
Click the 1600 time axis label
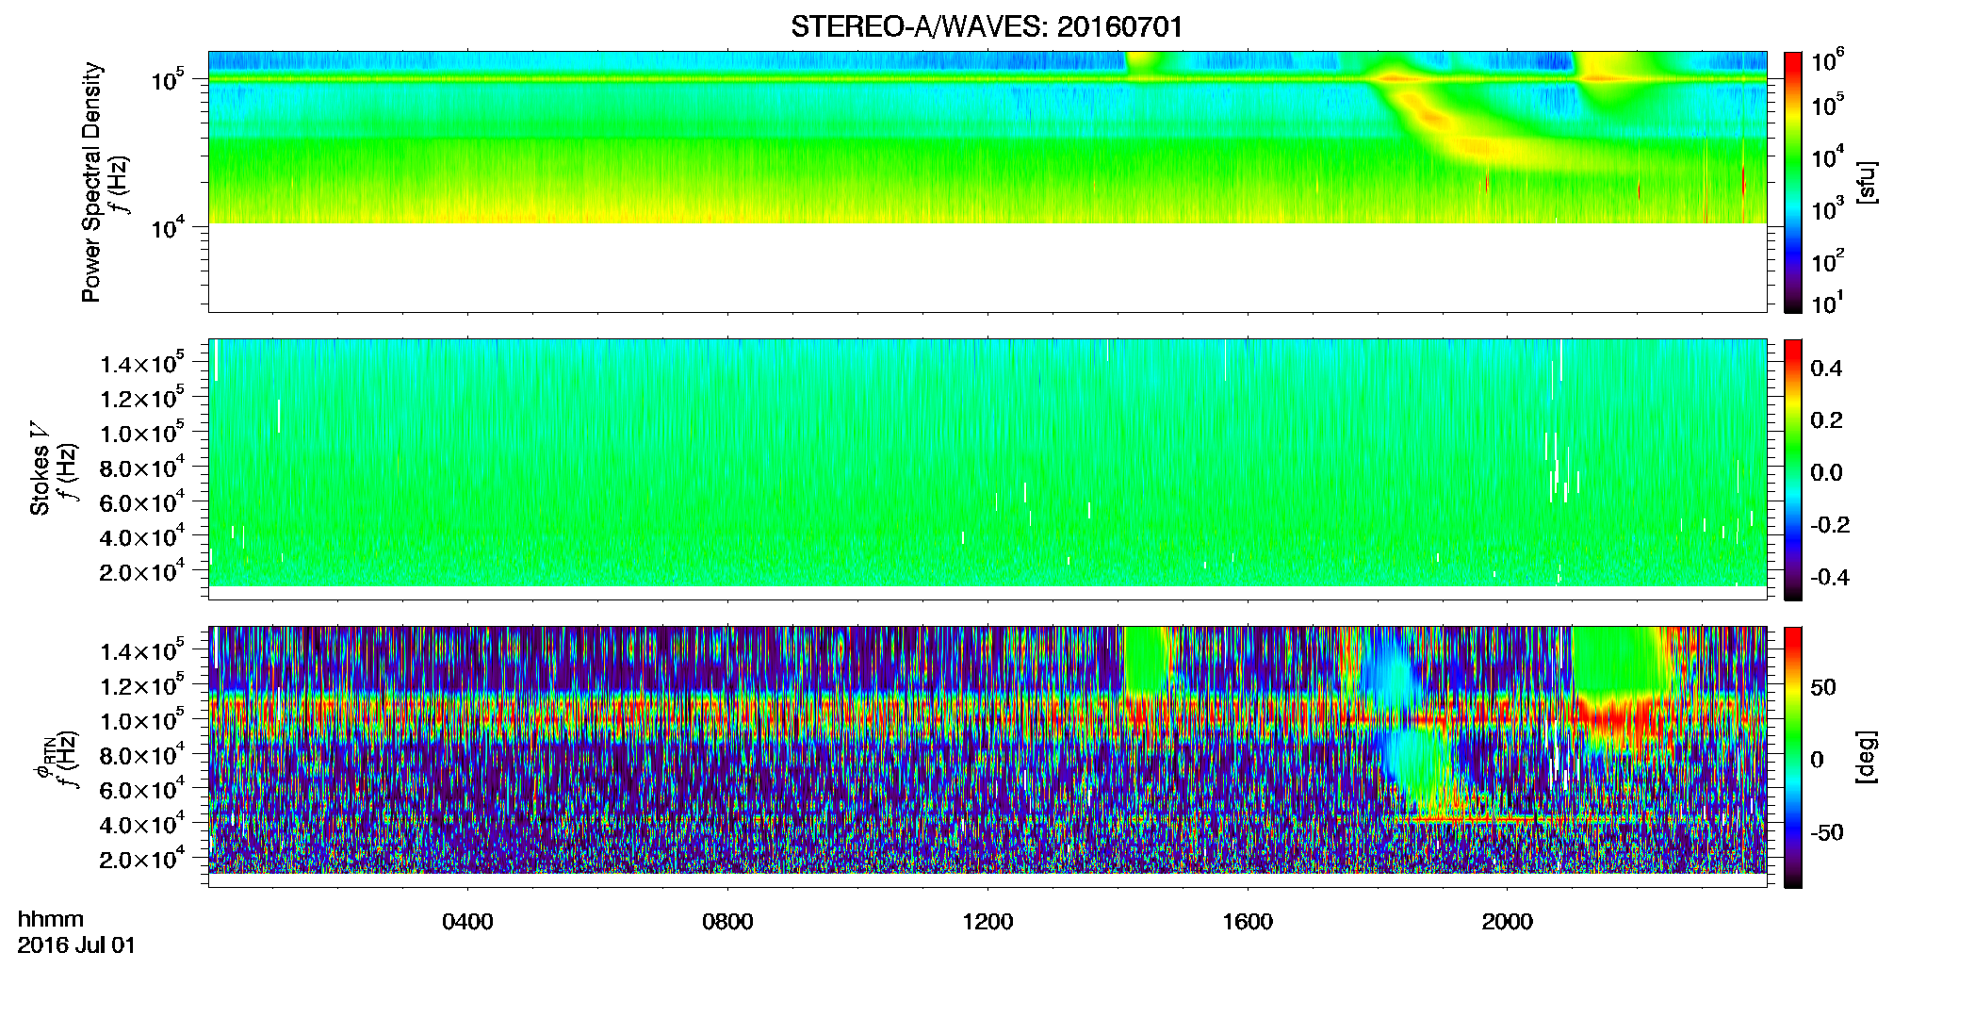(1248, 922)
